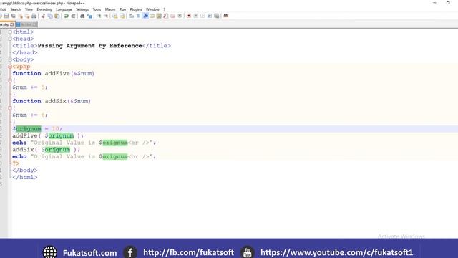Screen dimensions: 458x258
Task: Toggle Show All Characters toolbar button
Action: click(x=138, y=16)
